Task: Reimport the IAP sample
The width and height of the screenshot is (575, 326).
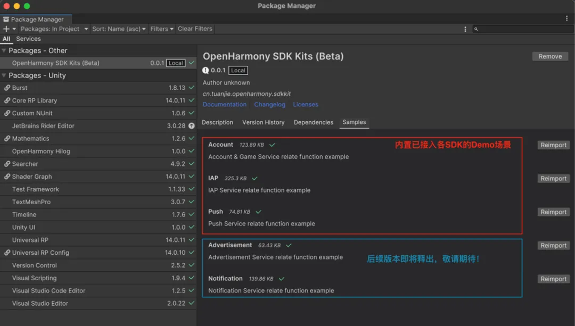Action: 553,178
